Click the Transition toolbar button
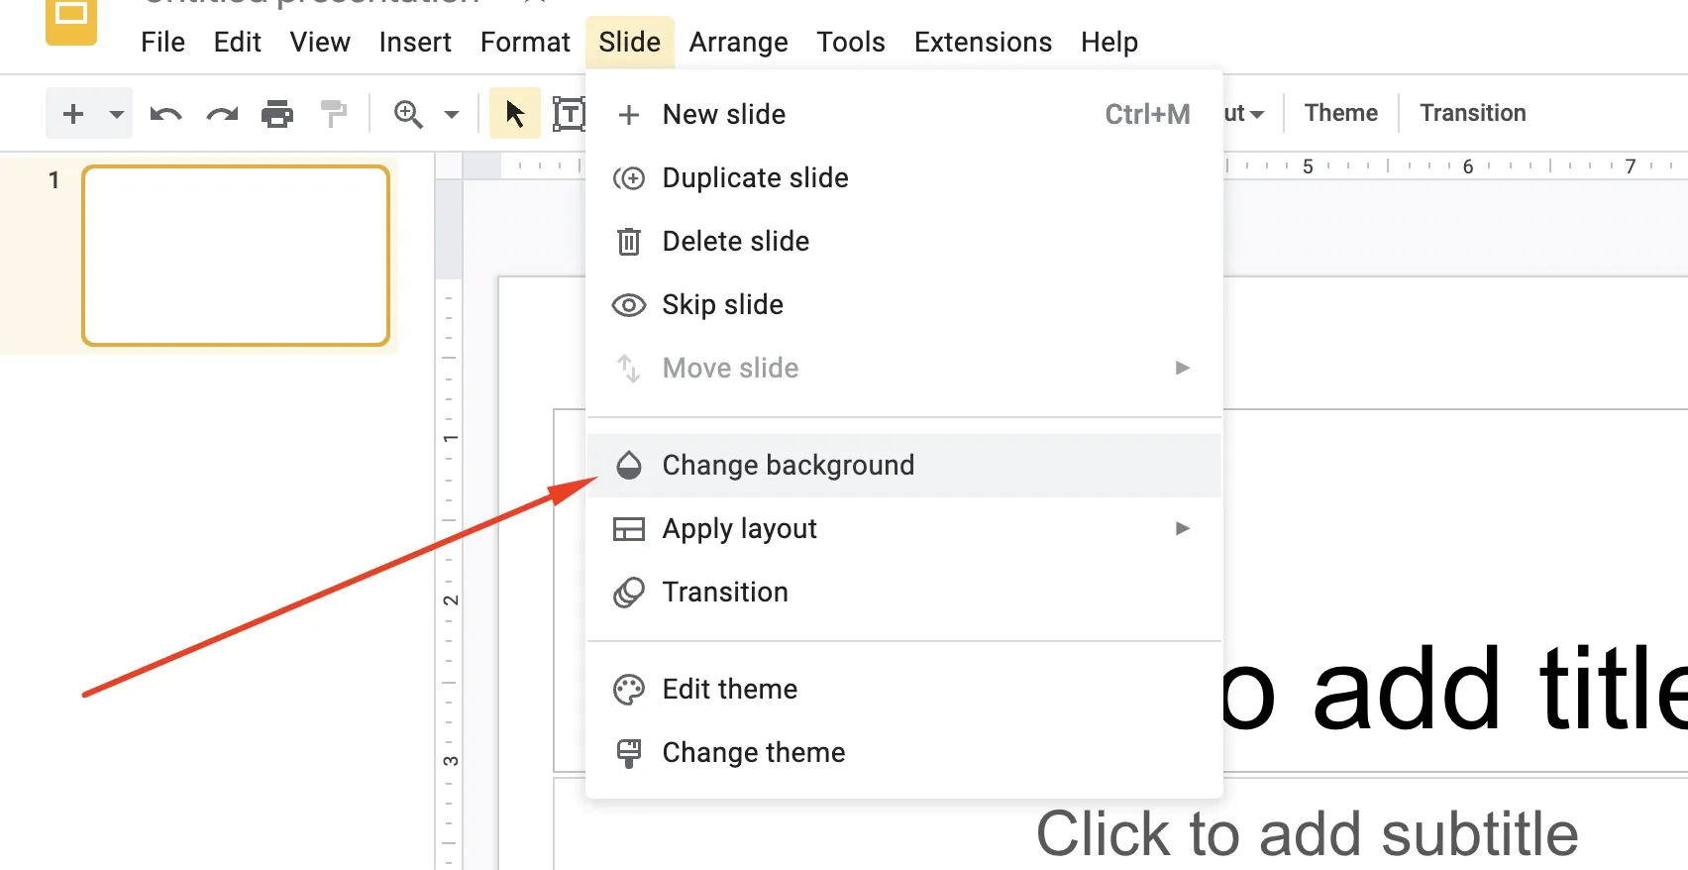This screenshot has width=1688, height=870. (x=1472, y=113)
